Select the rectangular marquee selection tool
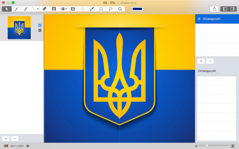This screenshot has width=239, height=149. [101, 9]
